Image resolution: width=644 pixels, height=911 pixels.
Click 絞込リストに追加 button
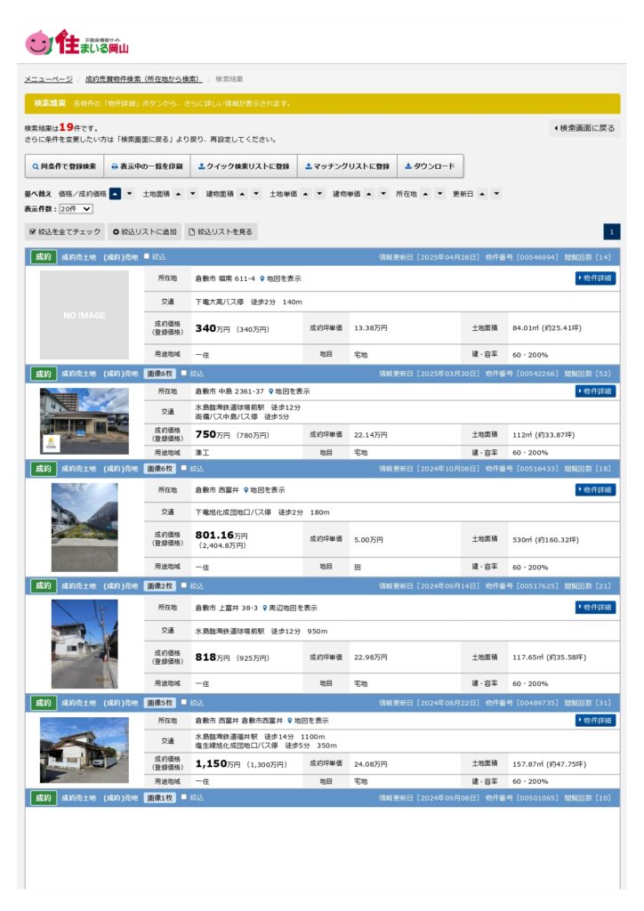tap(145, 232)
